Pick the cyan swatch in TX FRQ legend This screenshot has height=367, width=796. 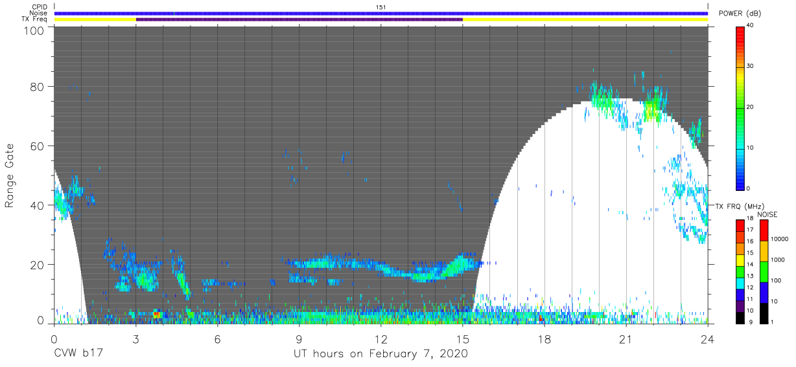click(x=740, y=282)
